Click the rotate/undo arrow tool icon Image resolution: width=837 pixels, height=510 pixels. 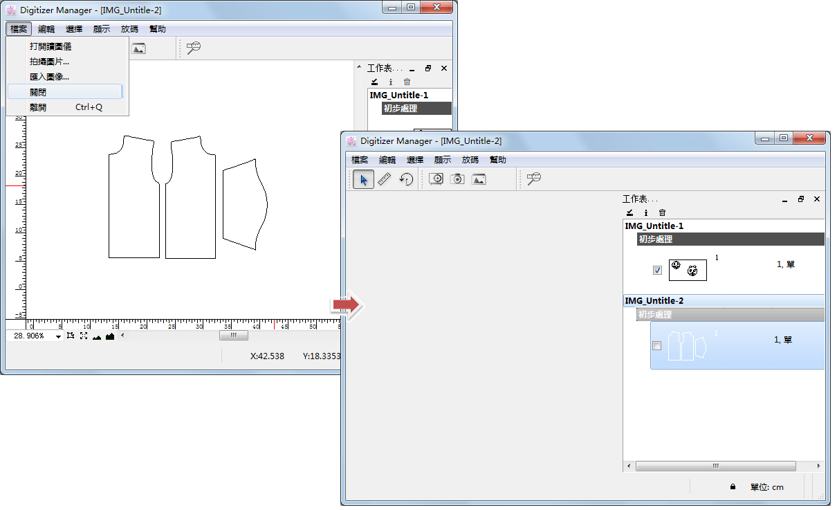[x=406, y=179]
